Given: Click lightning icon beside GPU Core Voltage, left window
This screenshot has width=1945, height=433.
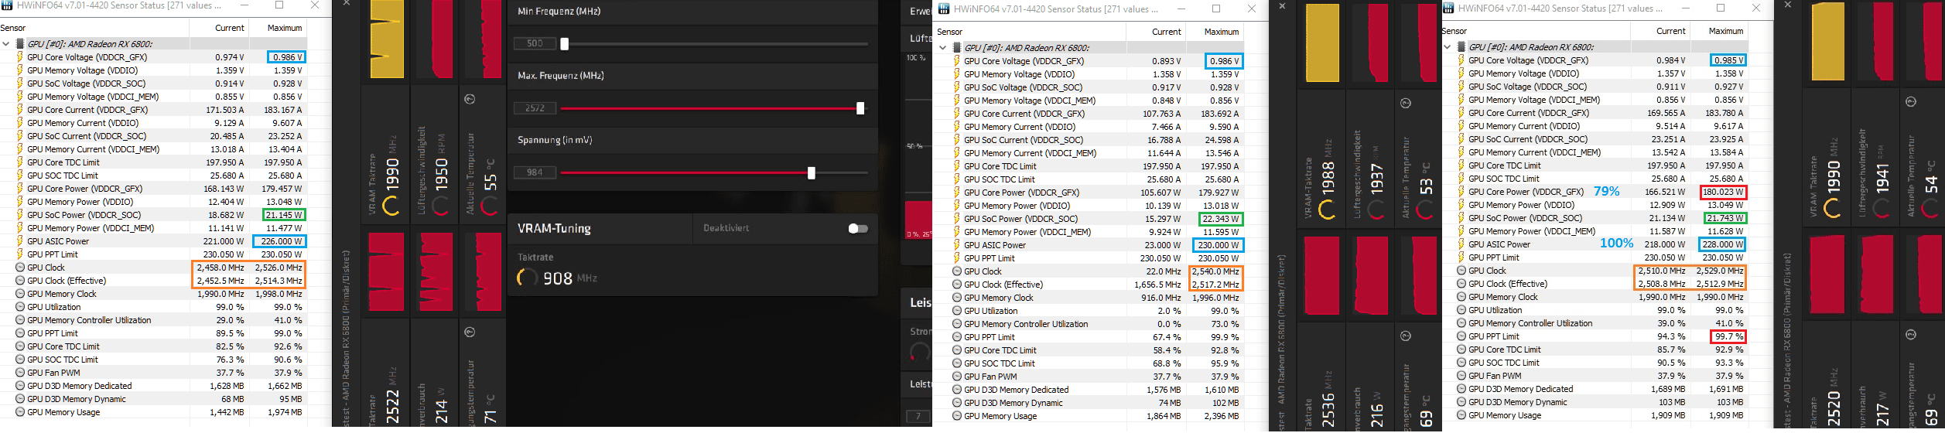Looking at the screenshot, I should click(20, 57).
